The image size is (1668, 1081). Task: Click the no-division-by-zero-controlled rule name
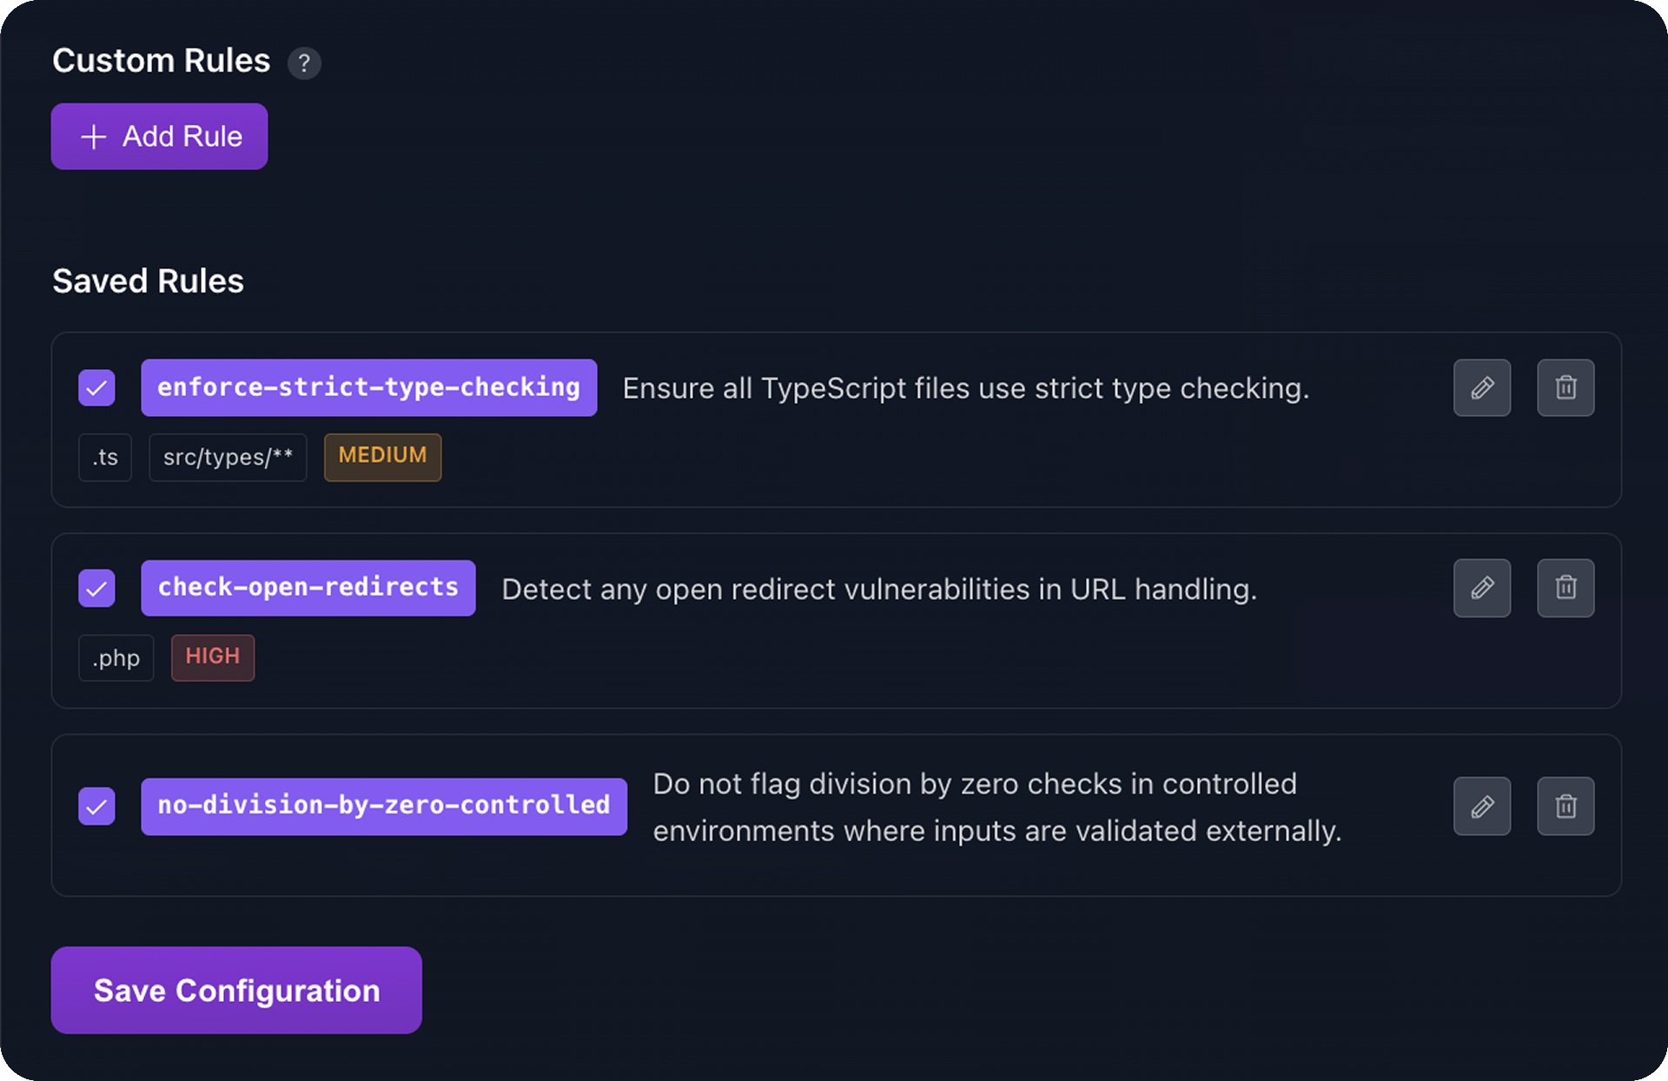[383, 806]
